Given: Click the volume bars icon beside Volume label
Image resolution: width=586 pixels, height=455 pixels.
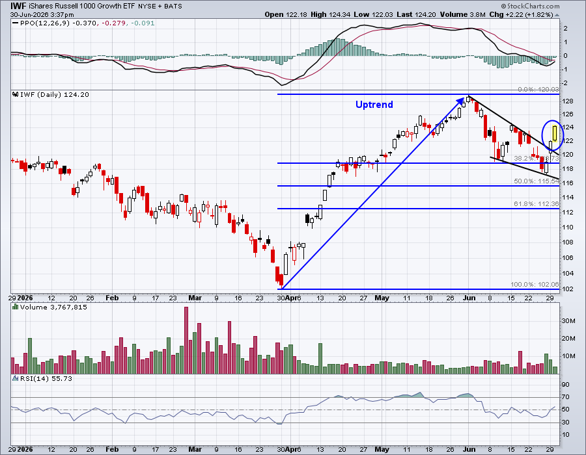Looking at the screenshot, I should point(16,307).
